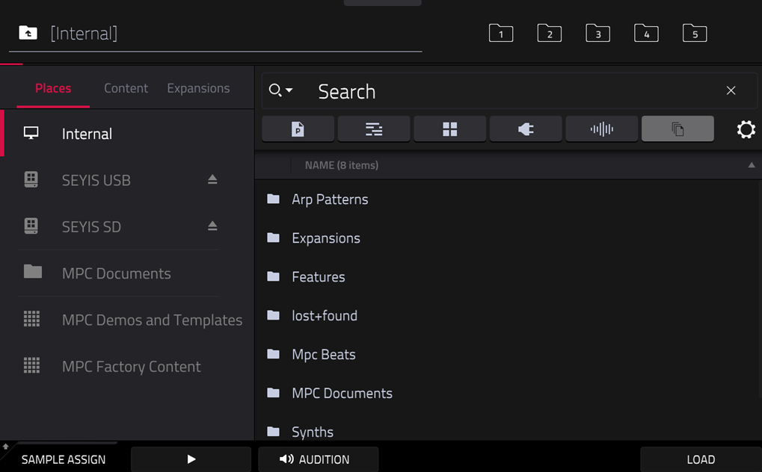The width and height of the screenshot is (762, 472).
Task: Click the Arp Patterns folder icon
Action: pyautogui.click(x=273, y=199)
